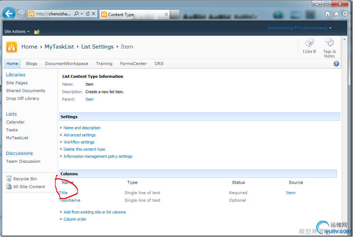Click the browser forward arrow button
This screenshot has height=237, width=353.
point(21,14)
